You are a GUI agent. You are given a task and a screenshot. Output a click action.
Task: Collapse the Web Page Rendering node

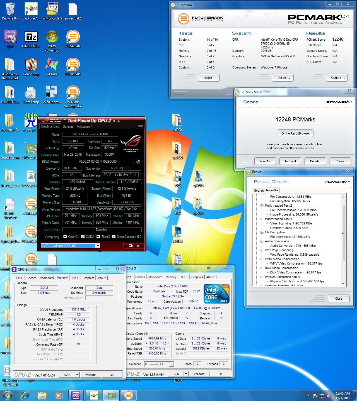point(262,250)
